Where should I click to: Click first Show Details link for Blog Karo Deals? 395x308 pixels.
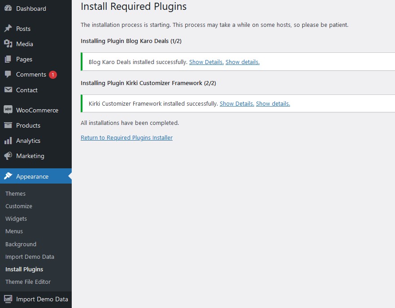click(x=206, y=62)
